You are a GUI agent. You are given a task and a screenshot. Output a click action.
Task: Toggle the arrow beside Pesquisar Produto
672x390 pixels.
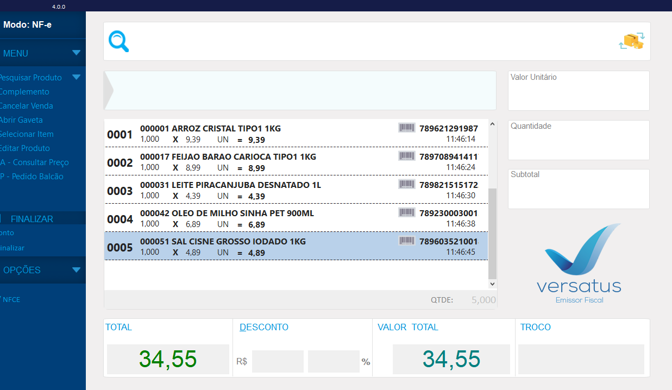76,77
